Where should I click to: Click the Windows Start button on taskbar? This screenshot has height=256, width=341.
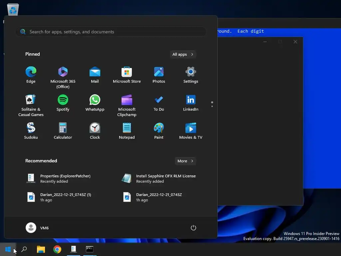[x=8, y=249]
